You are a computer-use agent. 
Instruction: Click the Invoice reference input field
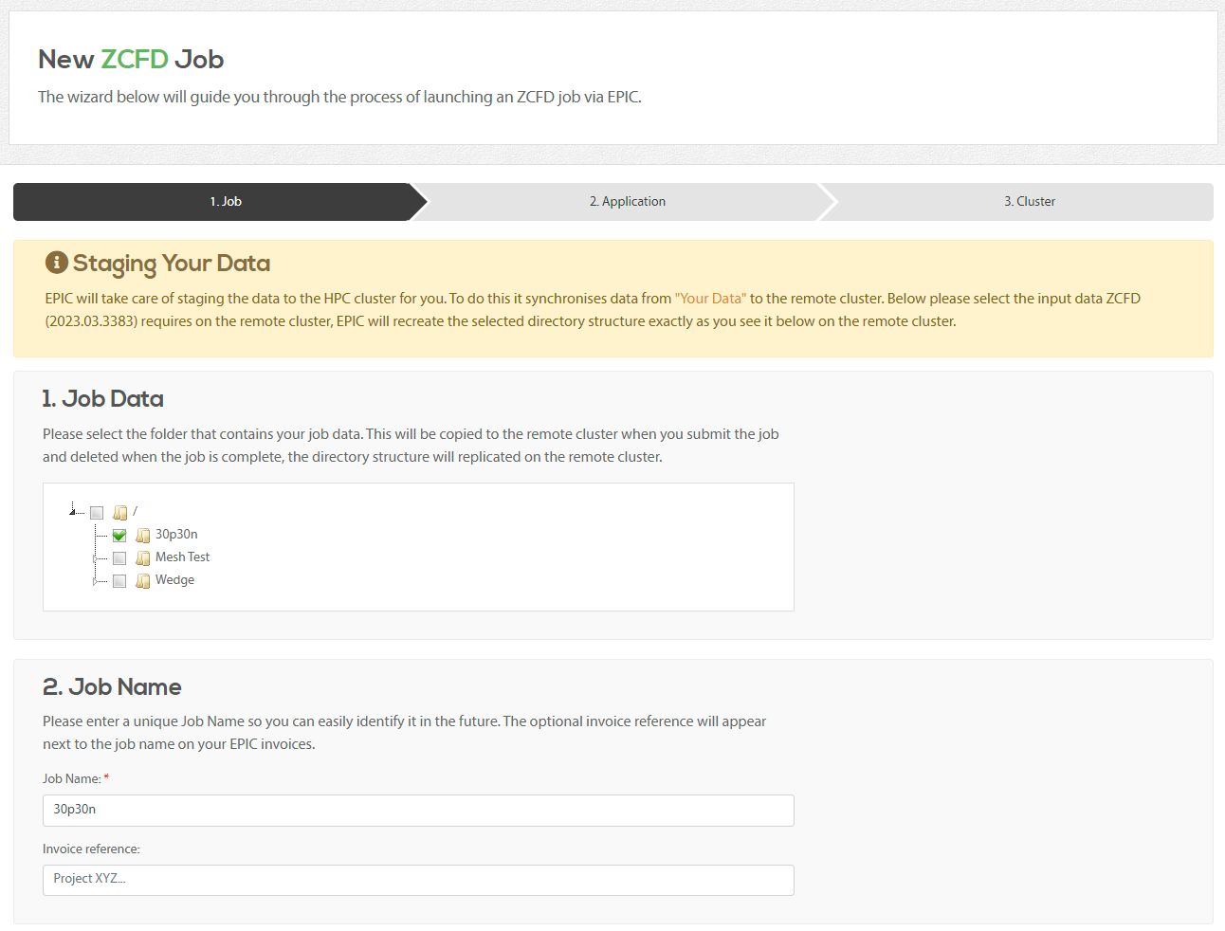pyautogui.click(x=418, y=880)
